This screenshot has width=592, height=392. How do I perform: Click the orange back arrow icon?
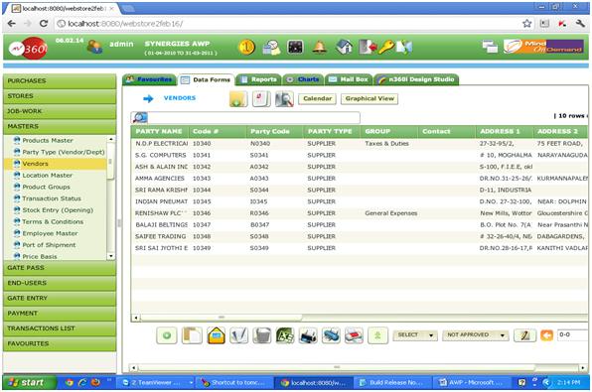tap(546, 335)
